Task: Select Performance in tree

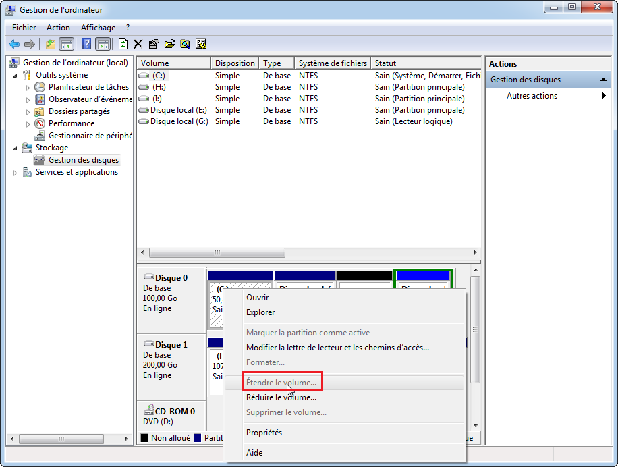Action: tap(72, 123)
